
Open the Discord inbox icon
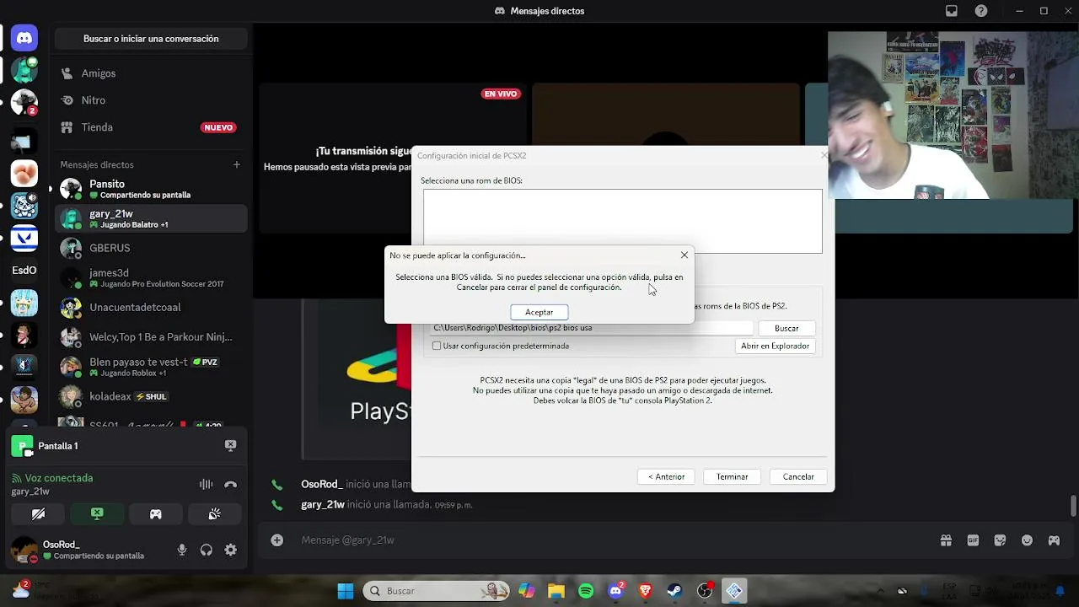(952, 11)
